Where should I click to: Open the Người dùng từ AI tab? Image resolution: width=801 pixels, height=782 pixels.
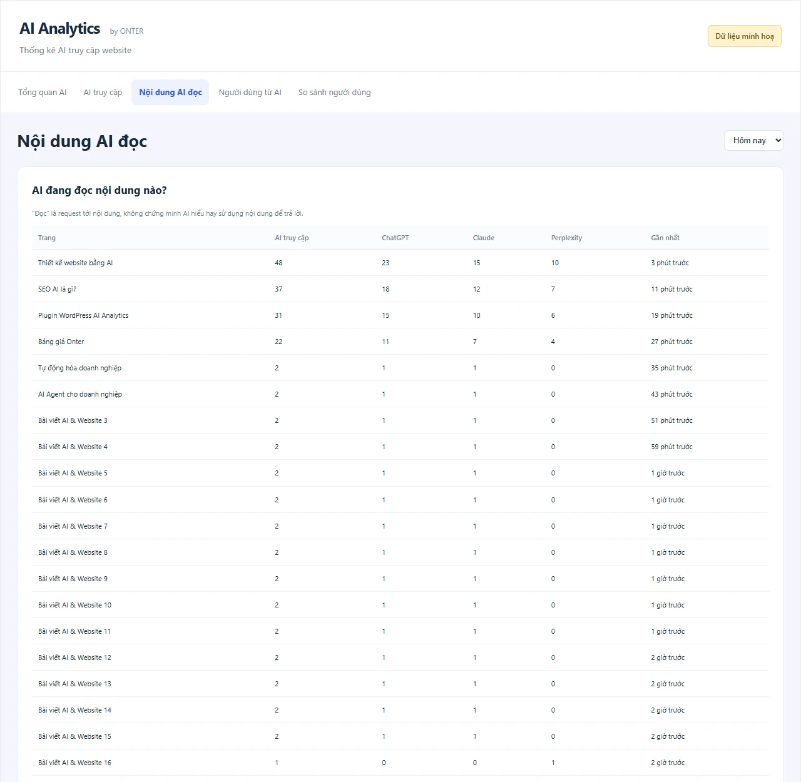[250, 93]
